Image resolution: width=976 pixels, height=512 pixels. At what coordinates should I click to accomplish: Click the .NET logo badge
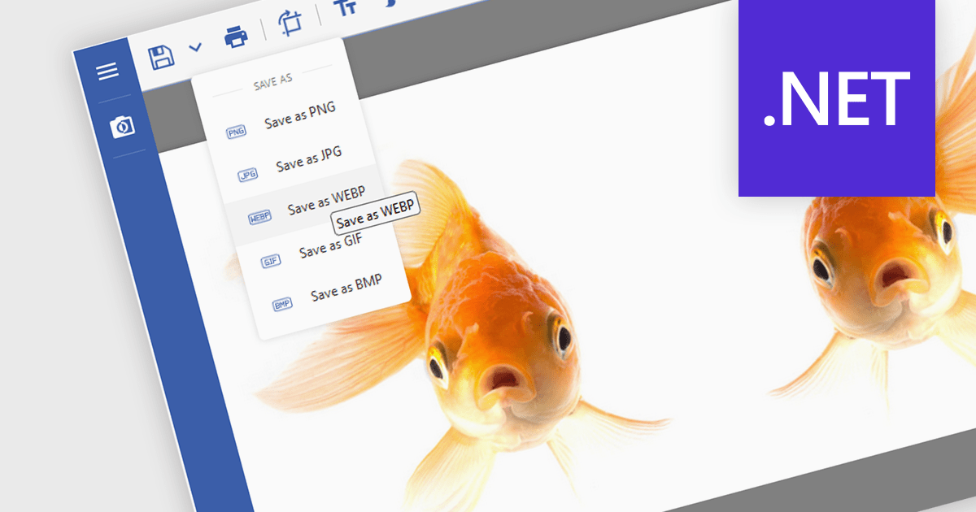click(x=836, y=98)
